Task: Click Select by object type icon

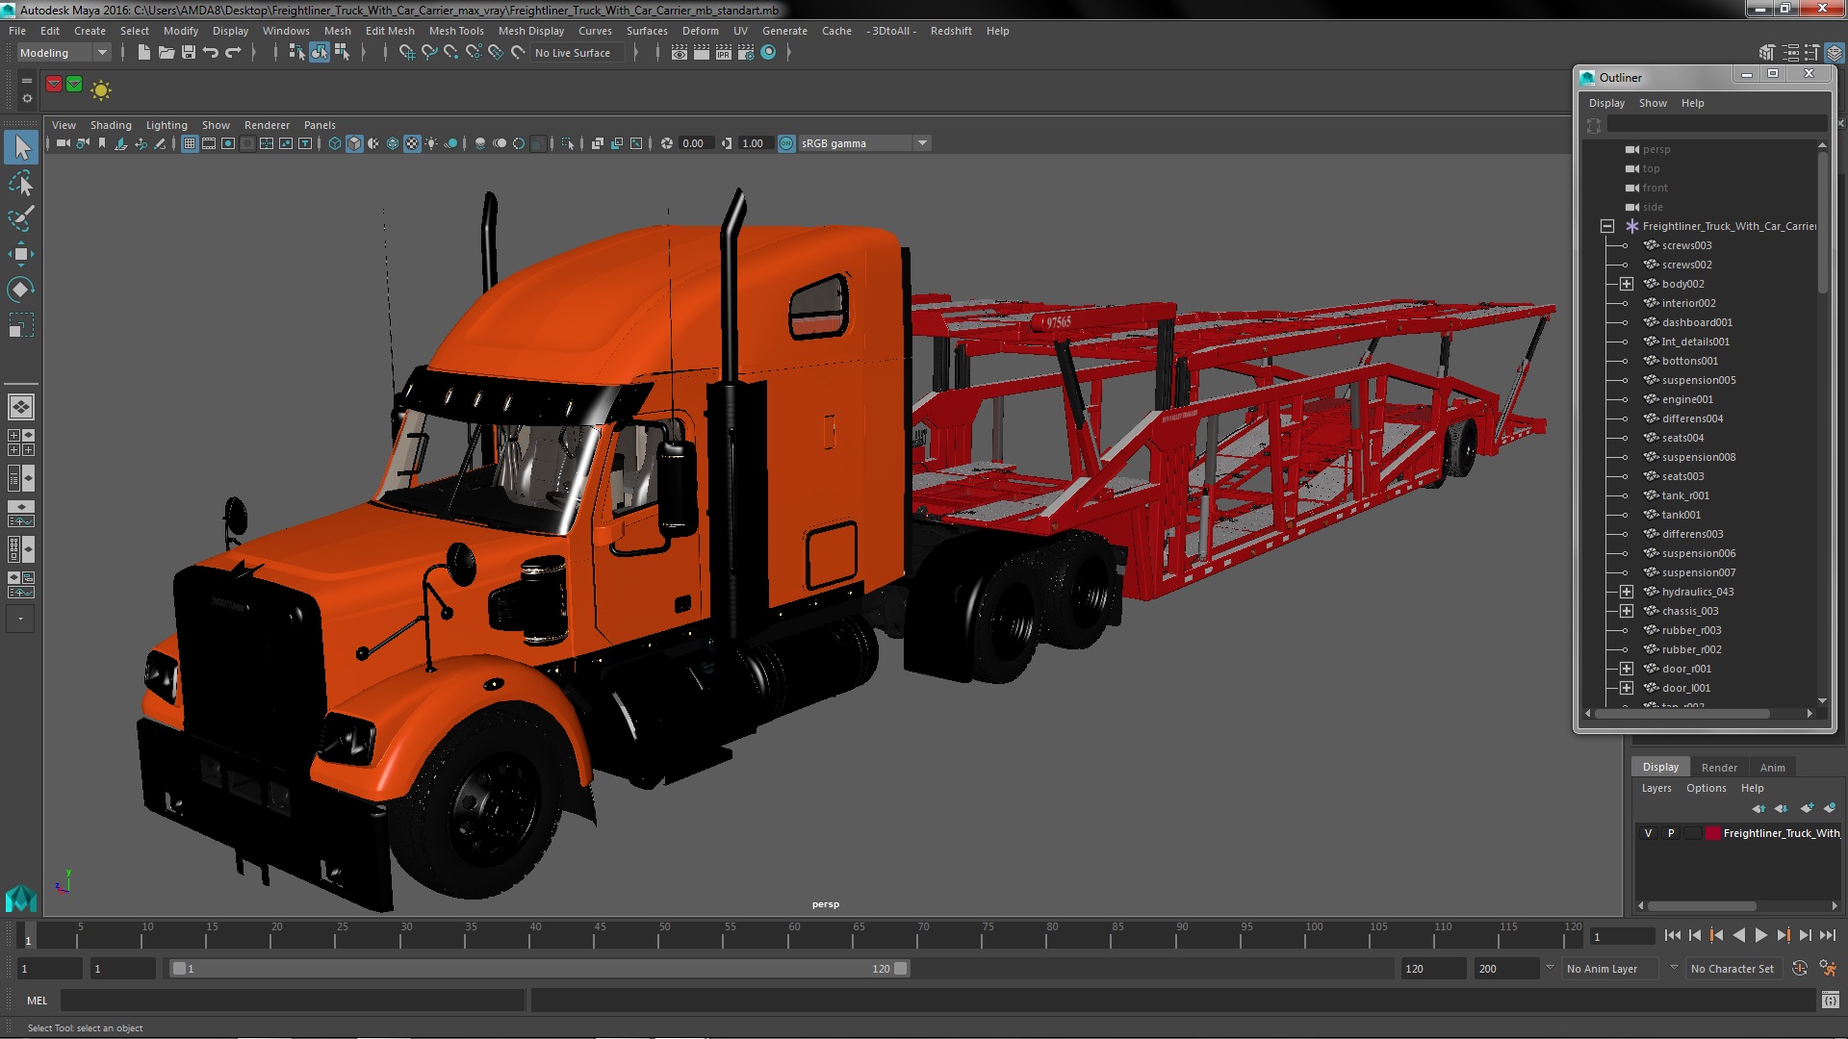Action: point(319,53)
